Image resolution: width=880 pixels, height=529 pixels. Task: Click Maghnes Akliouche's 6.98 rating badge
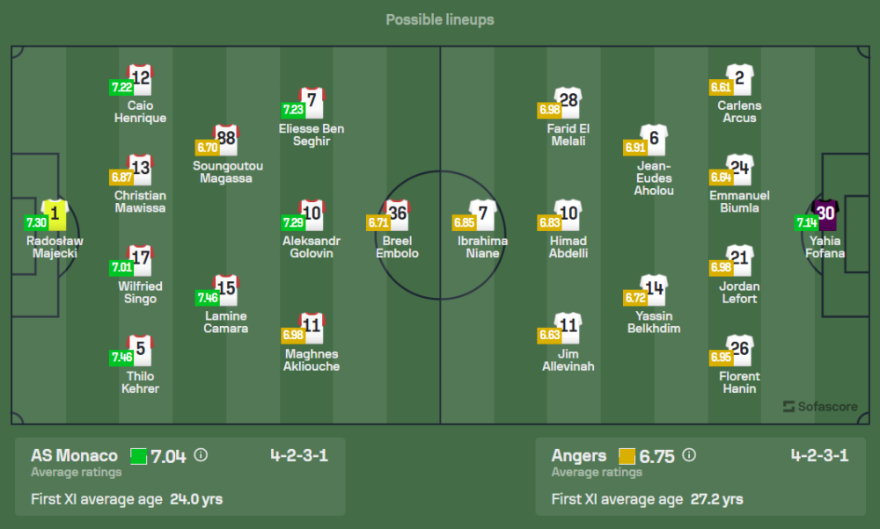coord(292,335)
